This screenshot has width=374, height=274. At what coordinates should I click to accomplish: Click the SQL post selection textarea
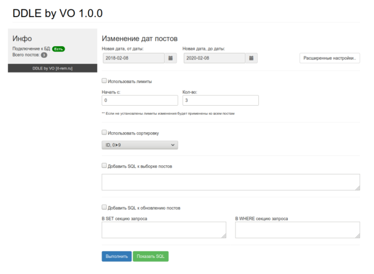point(231,182)
